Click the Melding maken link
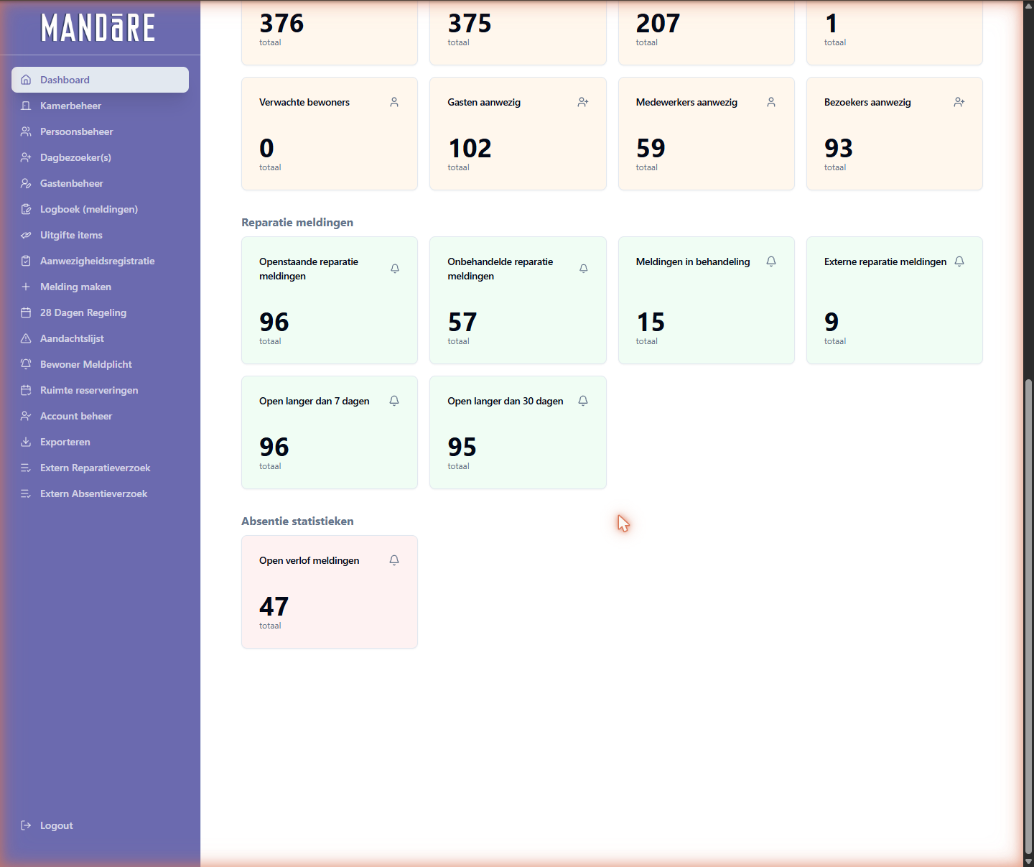The image size is (1034, 867). point(100,287)
